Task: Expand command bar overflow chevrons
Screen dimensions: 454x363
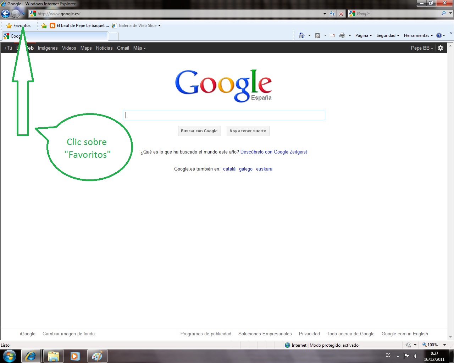Action: [451, 33]
